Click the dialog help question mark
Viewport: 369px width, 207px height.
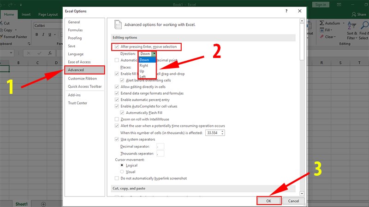tap(286, 11)
